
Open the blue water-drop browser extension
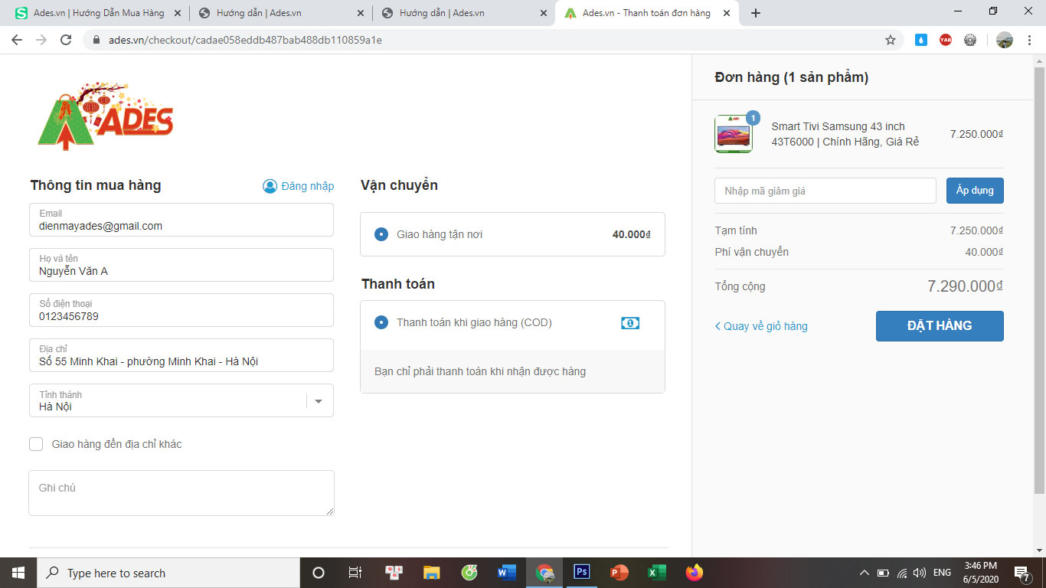pyautogui.click(x=921, y=40)
